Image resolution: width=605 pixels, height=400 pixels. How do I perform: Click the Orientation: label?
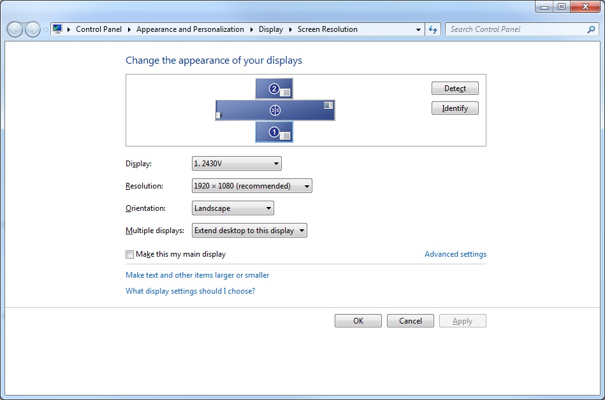[145, 208]
